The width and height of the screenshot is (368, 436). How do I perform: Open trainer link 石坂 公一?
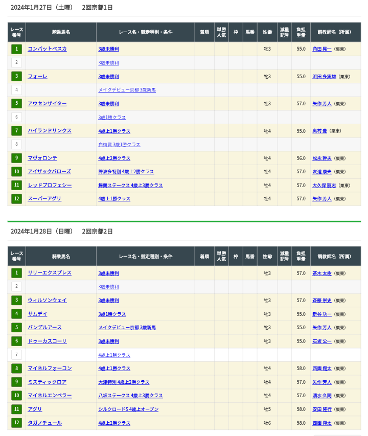322,341
